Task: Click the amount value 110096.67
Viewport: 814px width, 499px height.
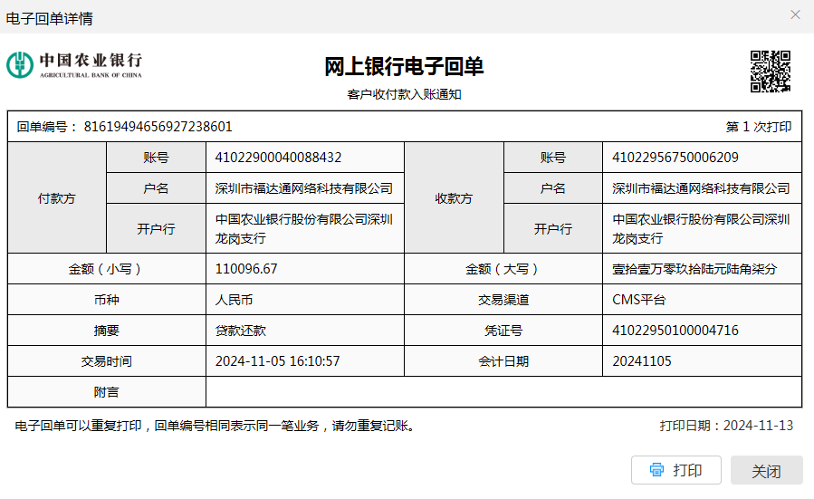Action: (x=246, y=269)
